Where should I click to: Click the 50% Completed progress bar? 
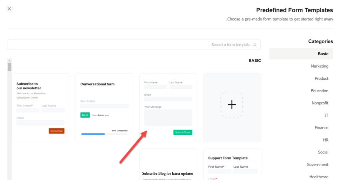(104, 134)
